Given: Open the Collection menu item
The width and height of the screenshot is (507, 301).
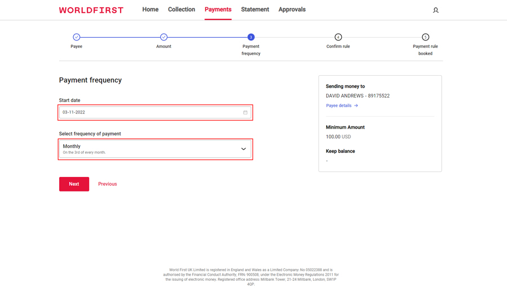Looking at the screenshot, I should tap(181, 10).
